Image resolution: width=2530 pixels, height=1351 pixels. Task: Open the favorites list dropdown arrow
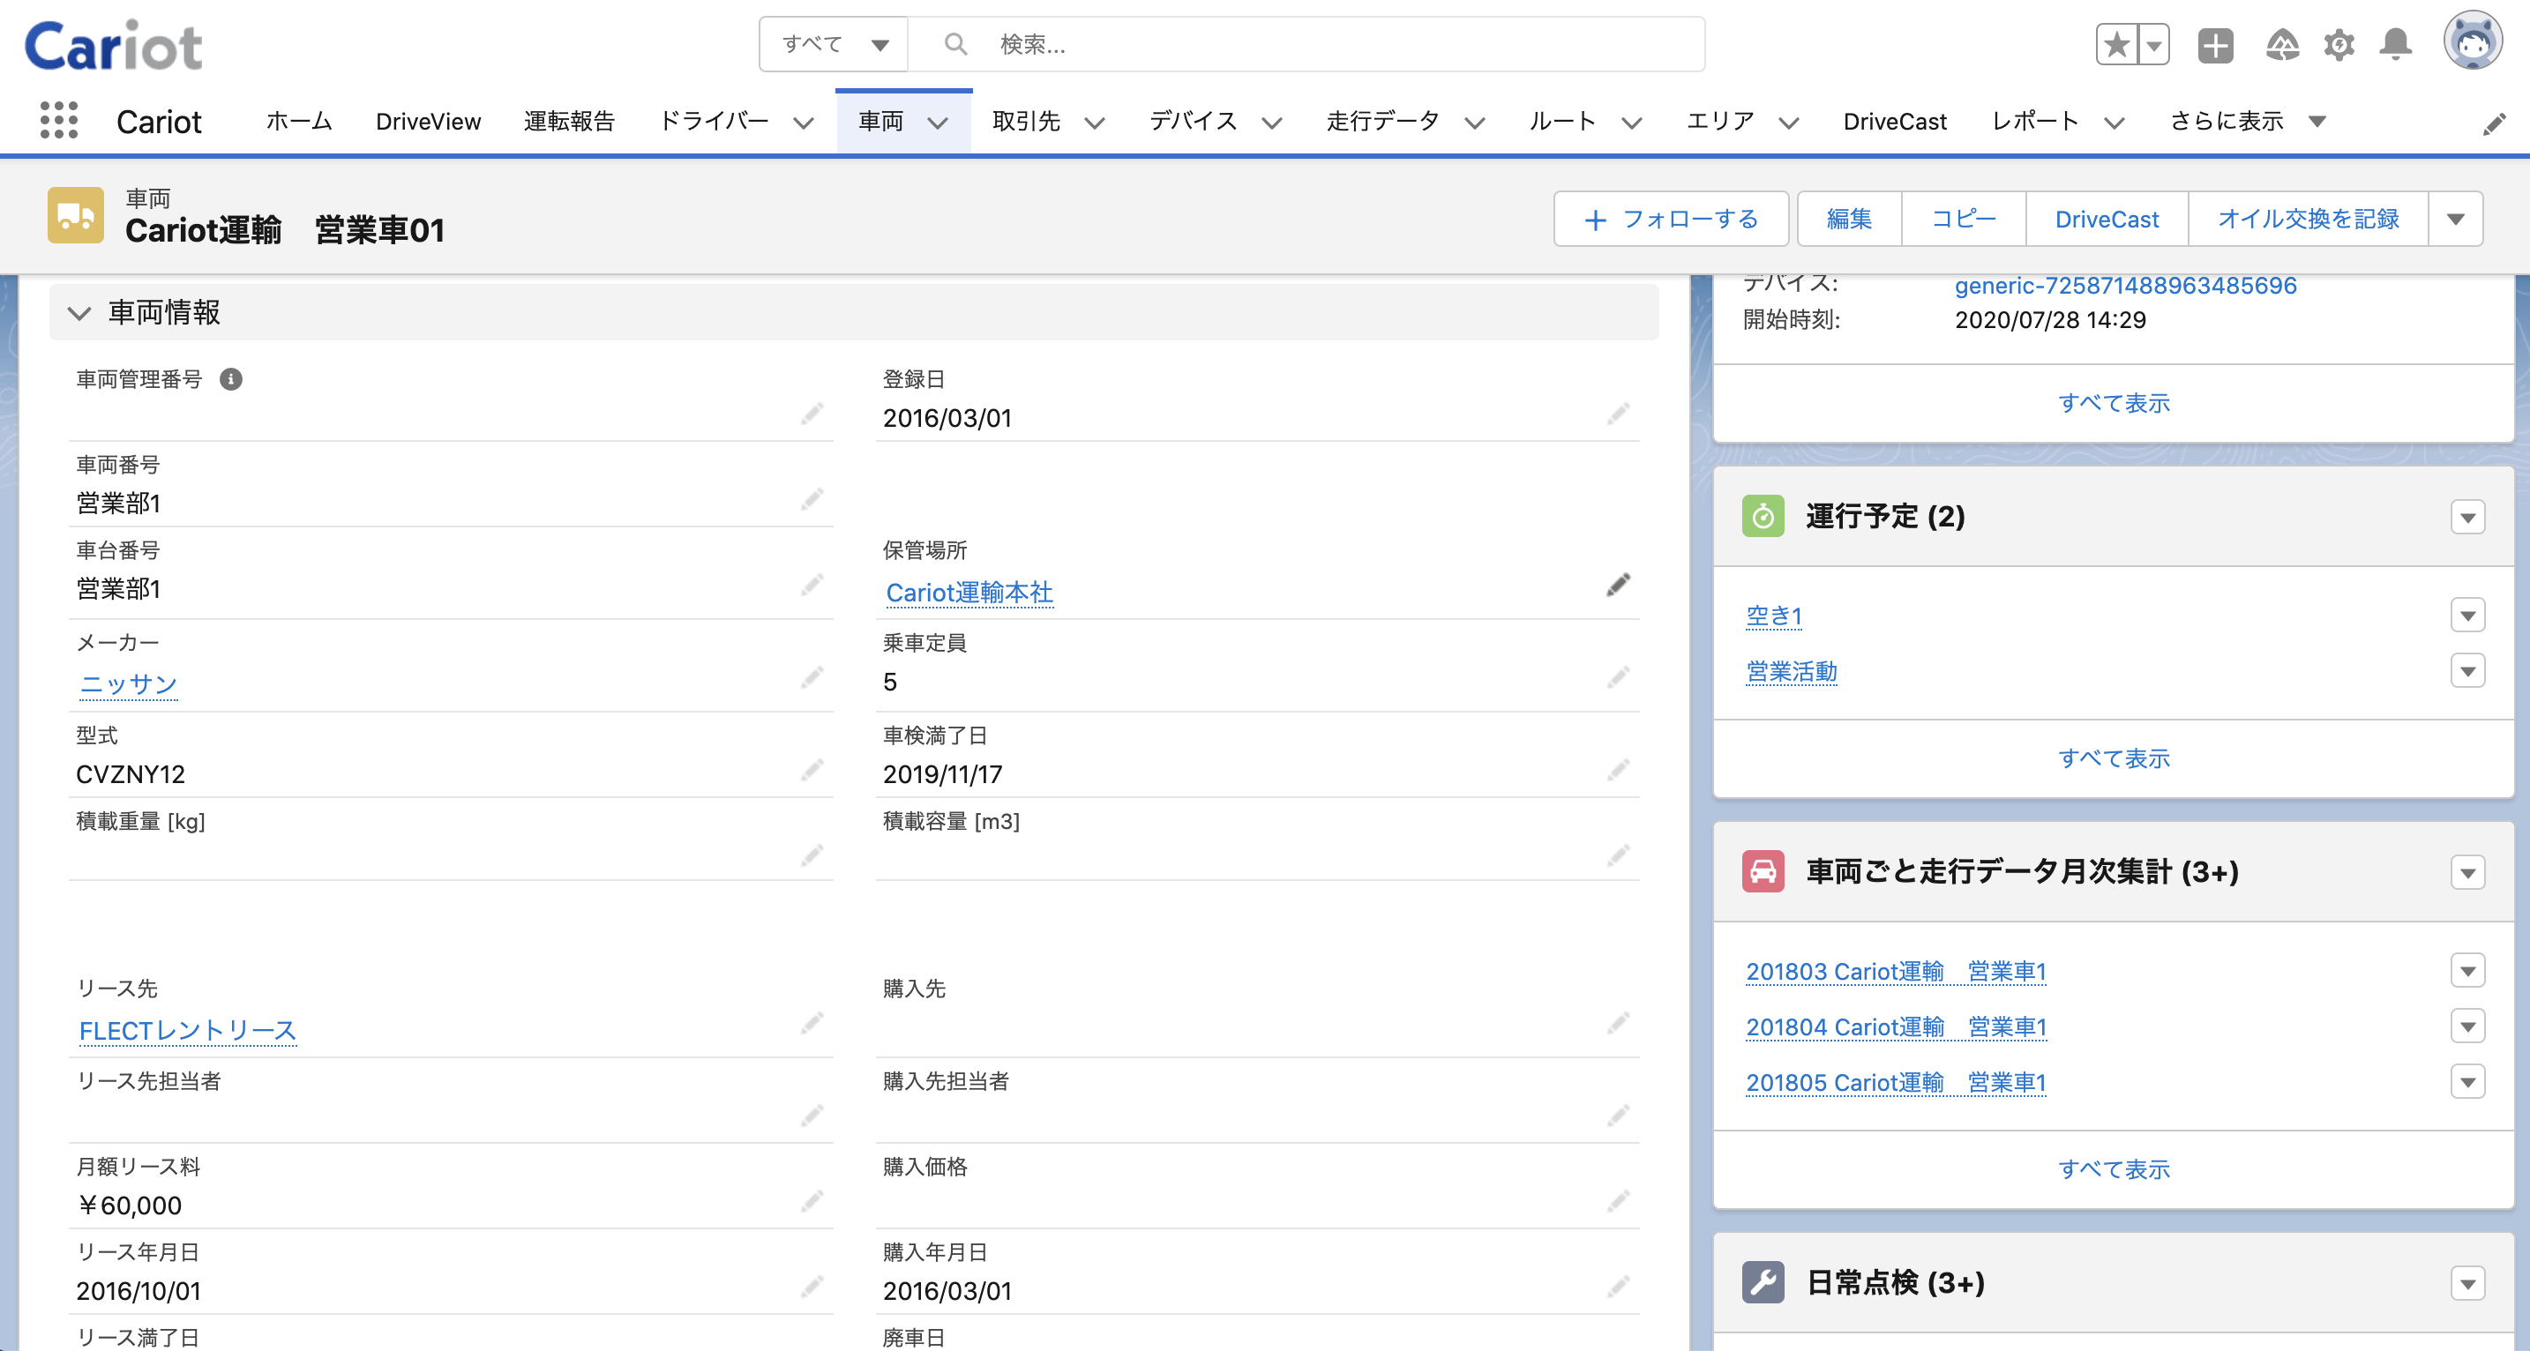(x=2154, y=44)
